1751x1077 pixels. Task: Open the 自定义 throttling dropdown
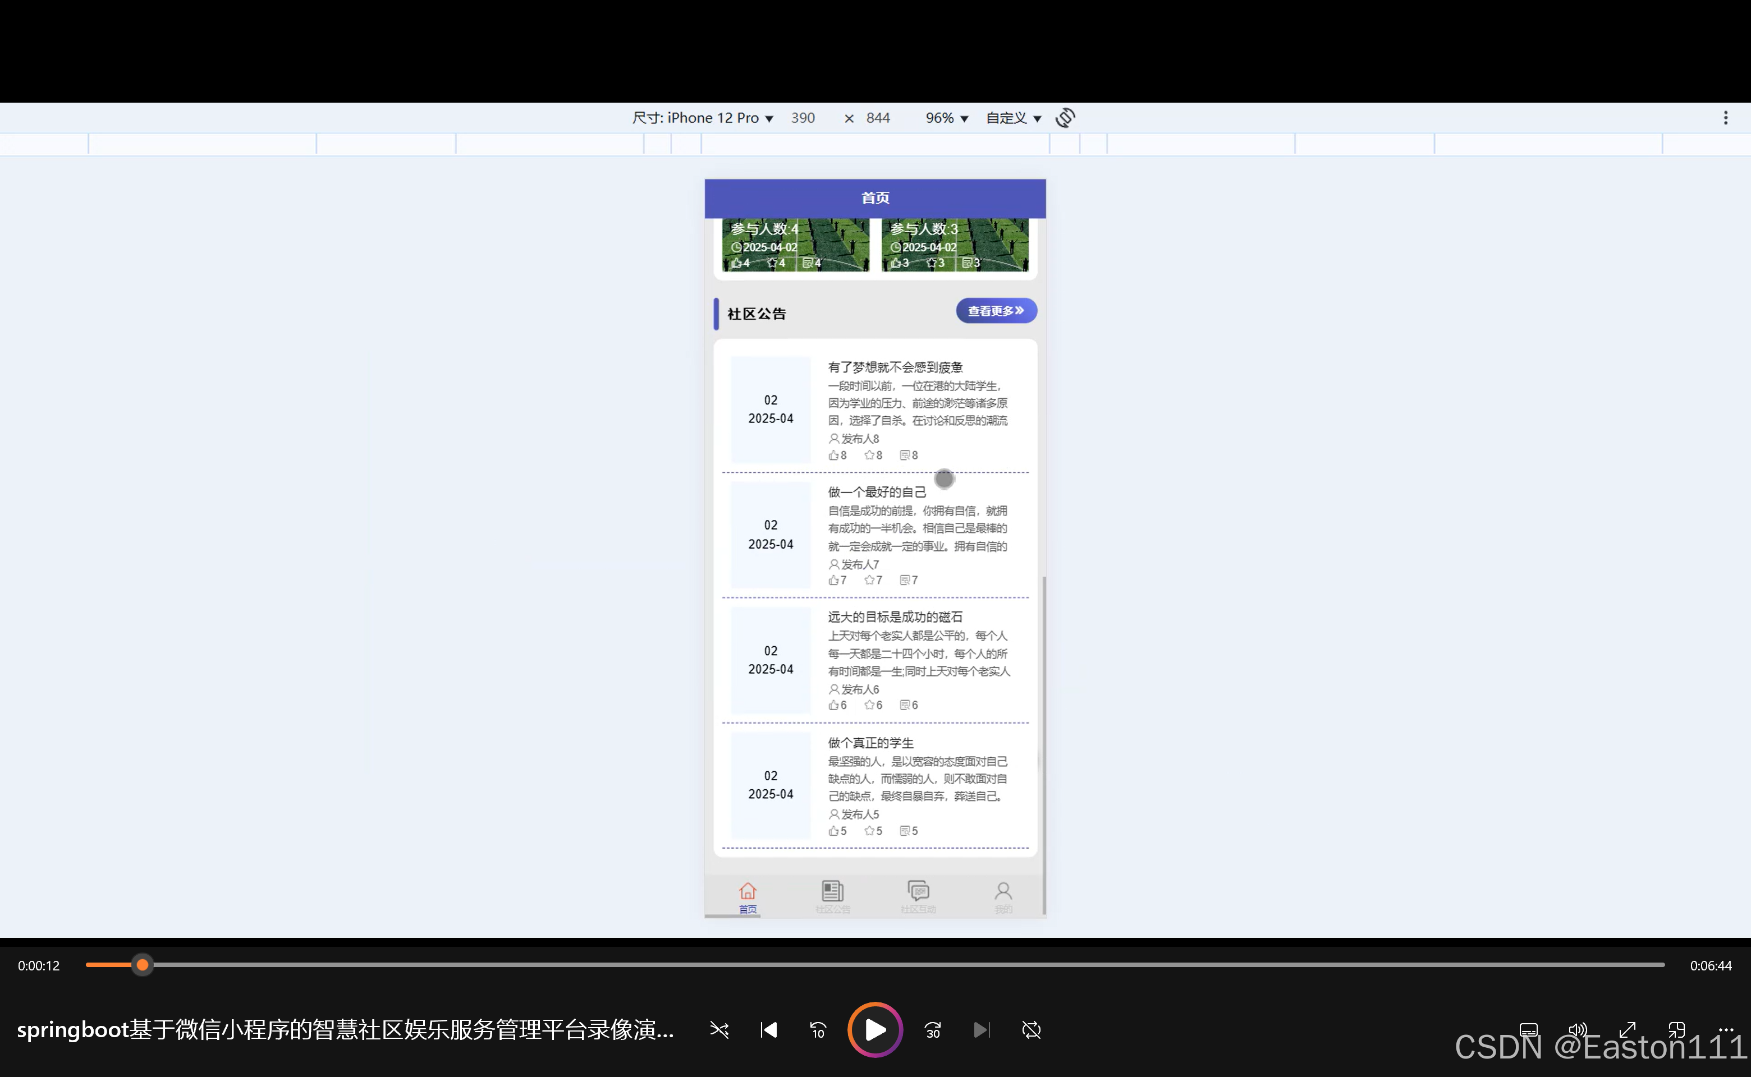click(x=1014, y=118)
